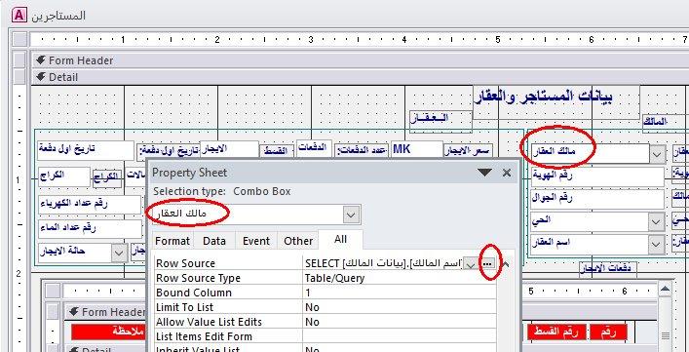This screenshot has width=689, height=352.
Task: Click the subform vertical scrollbar up arrow
Action: pyautogui.click(x=666, y=290)
